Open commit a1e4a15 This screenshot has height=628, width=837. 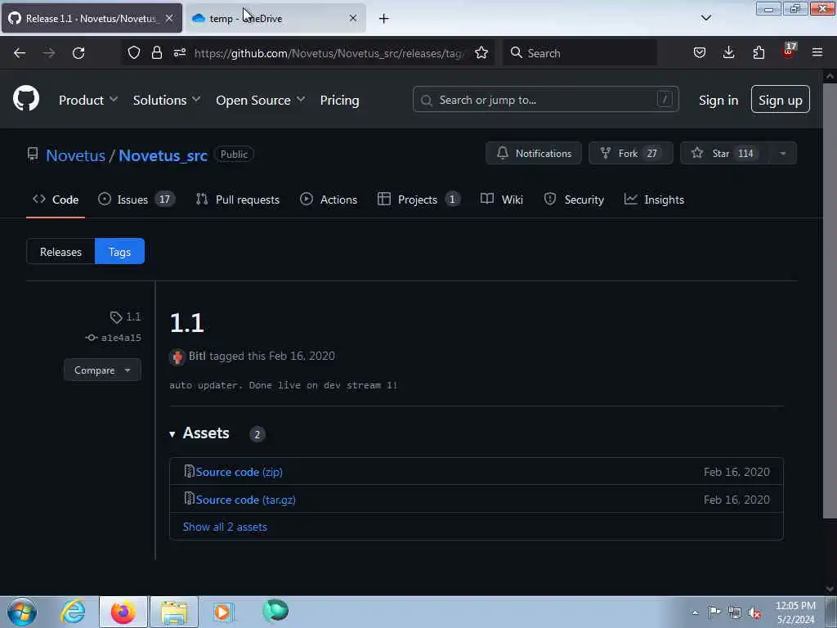pyautogui.click(x=121, y=338)
